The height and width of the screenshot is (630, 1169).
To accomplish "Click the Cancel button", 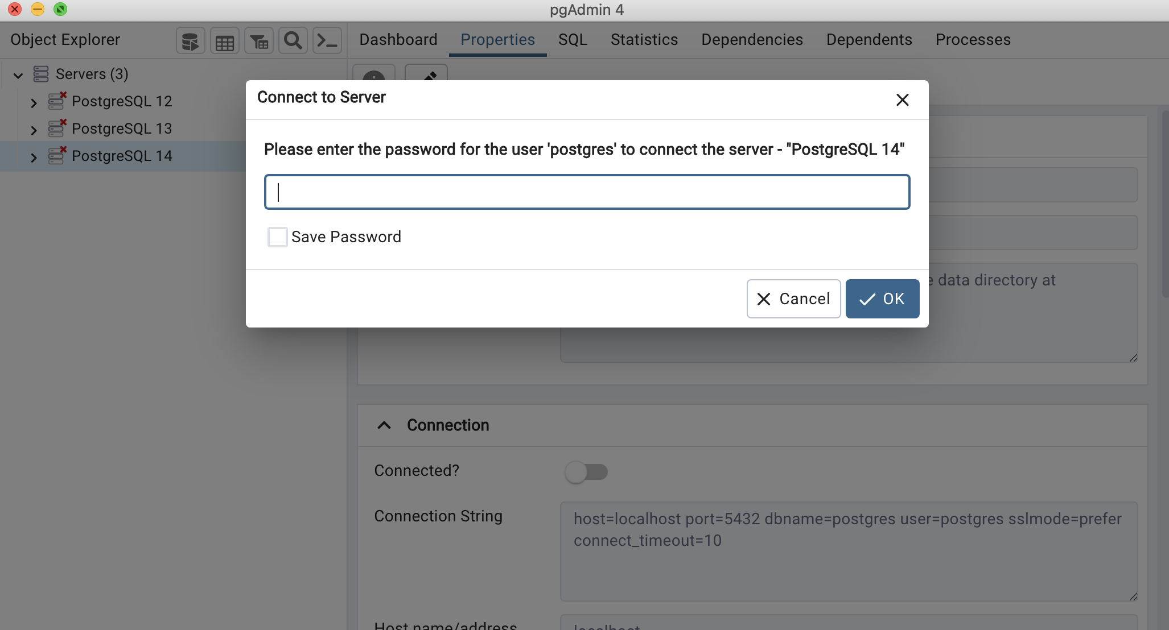I will coord(793,299).
